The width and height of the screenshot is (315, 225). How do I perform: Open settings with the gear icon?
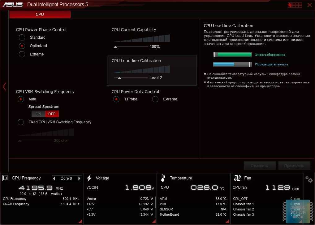[x=309, y=179]
